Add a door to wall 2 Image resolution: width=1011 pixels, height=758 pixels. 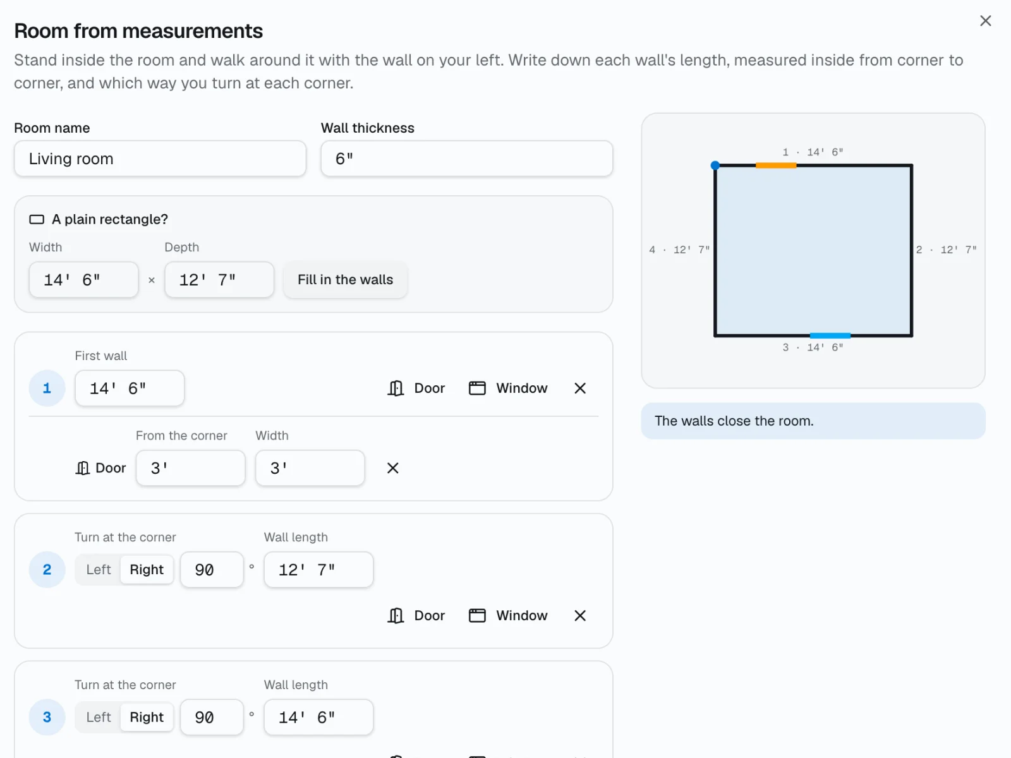click(x=416, y=615)
